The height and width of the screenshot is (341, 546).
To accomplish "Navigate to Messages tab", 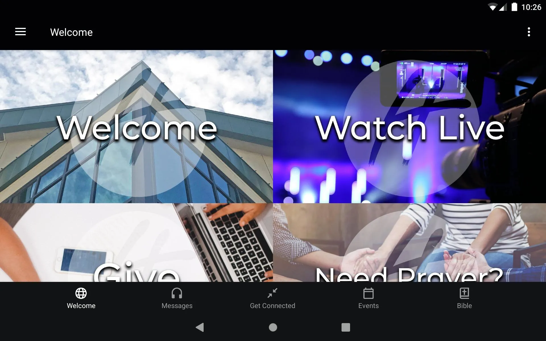I will (x=177, y=298).
